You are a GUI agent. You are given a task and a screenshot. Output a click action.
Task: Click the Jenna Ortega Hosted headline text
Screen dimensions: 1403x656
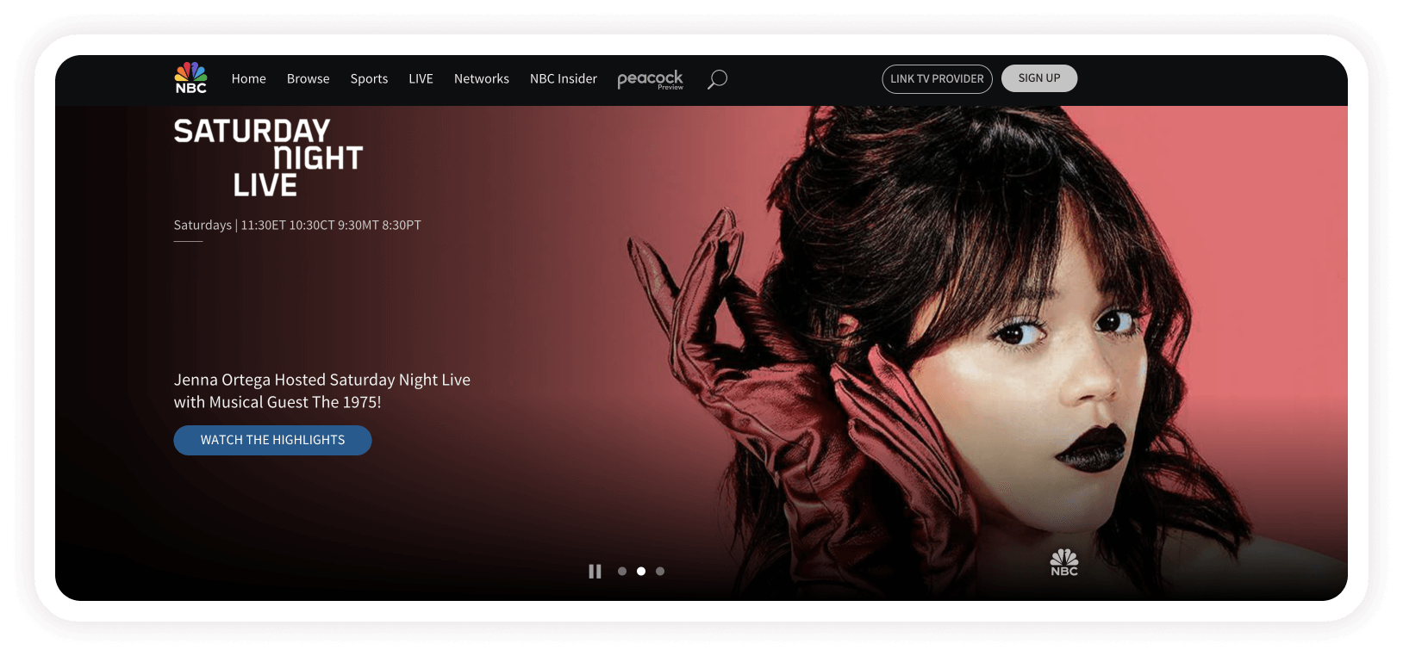tap(322, 391)
